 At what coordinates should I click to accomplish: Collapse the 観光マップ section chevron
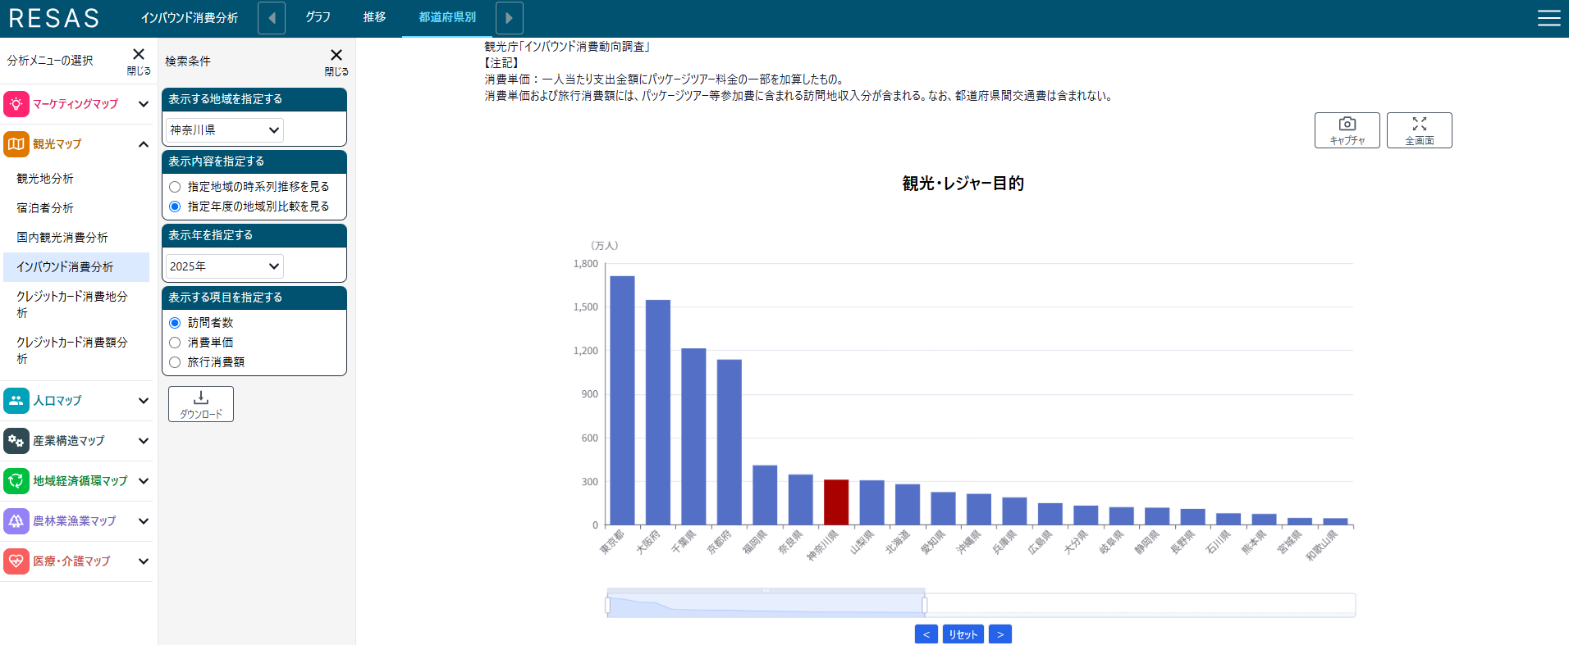pyautogui.click(x=144, y=144)
